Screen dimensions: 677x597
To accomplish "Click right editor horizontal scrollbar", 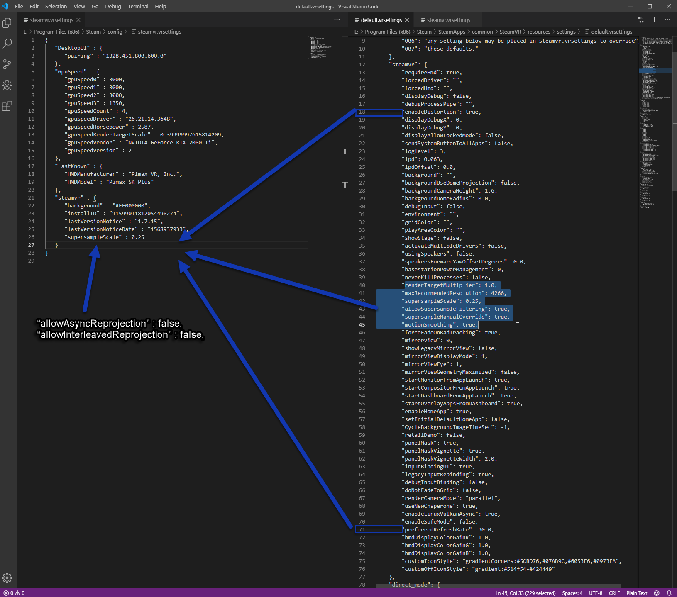I will click(x=499, y=586).
